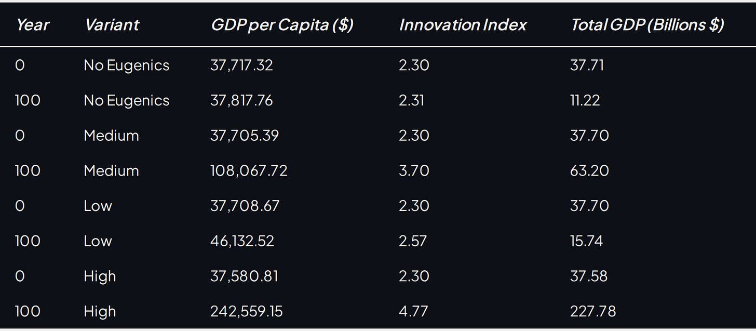Click the 37,717.32 GDP per capita cell

241,65
